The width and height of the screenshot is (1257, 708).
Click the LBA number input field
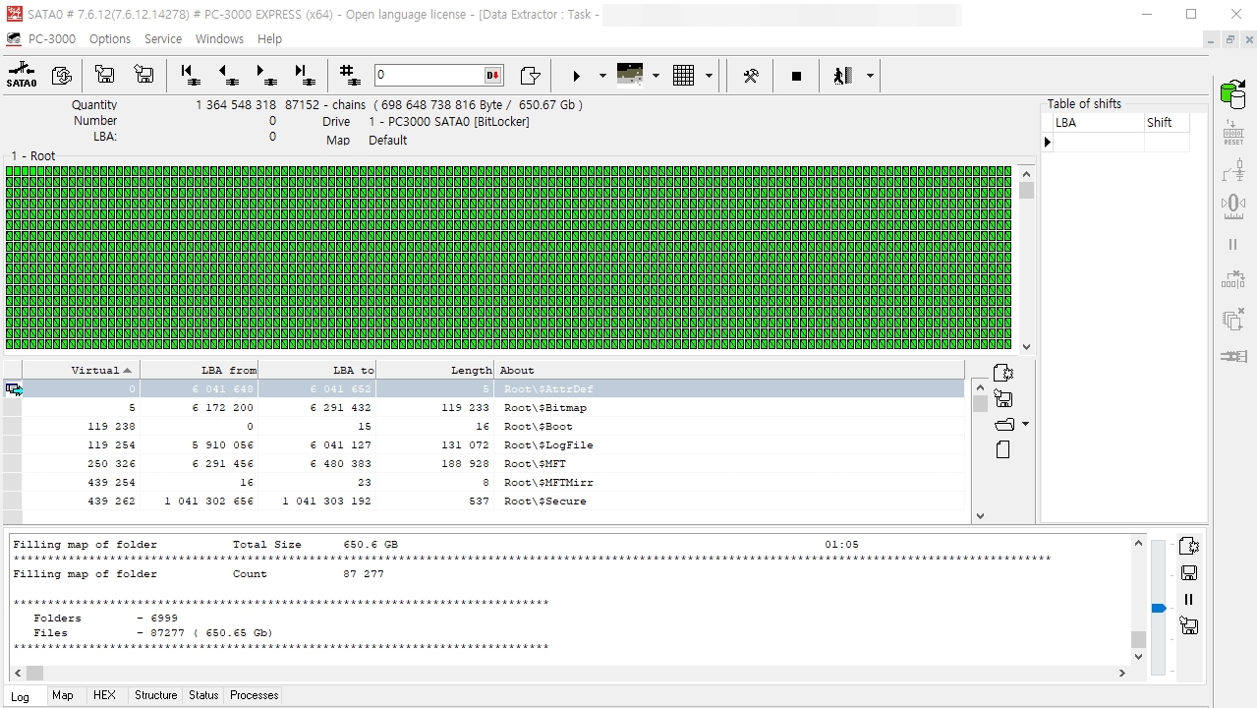pyautogui.click(x=428, y=75)
